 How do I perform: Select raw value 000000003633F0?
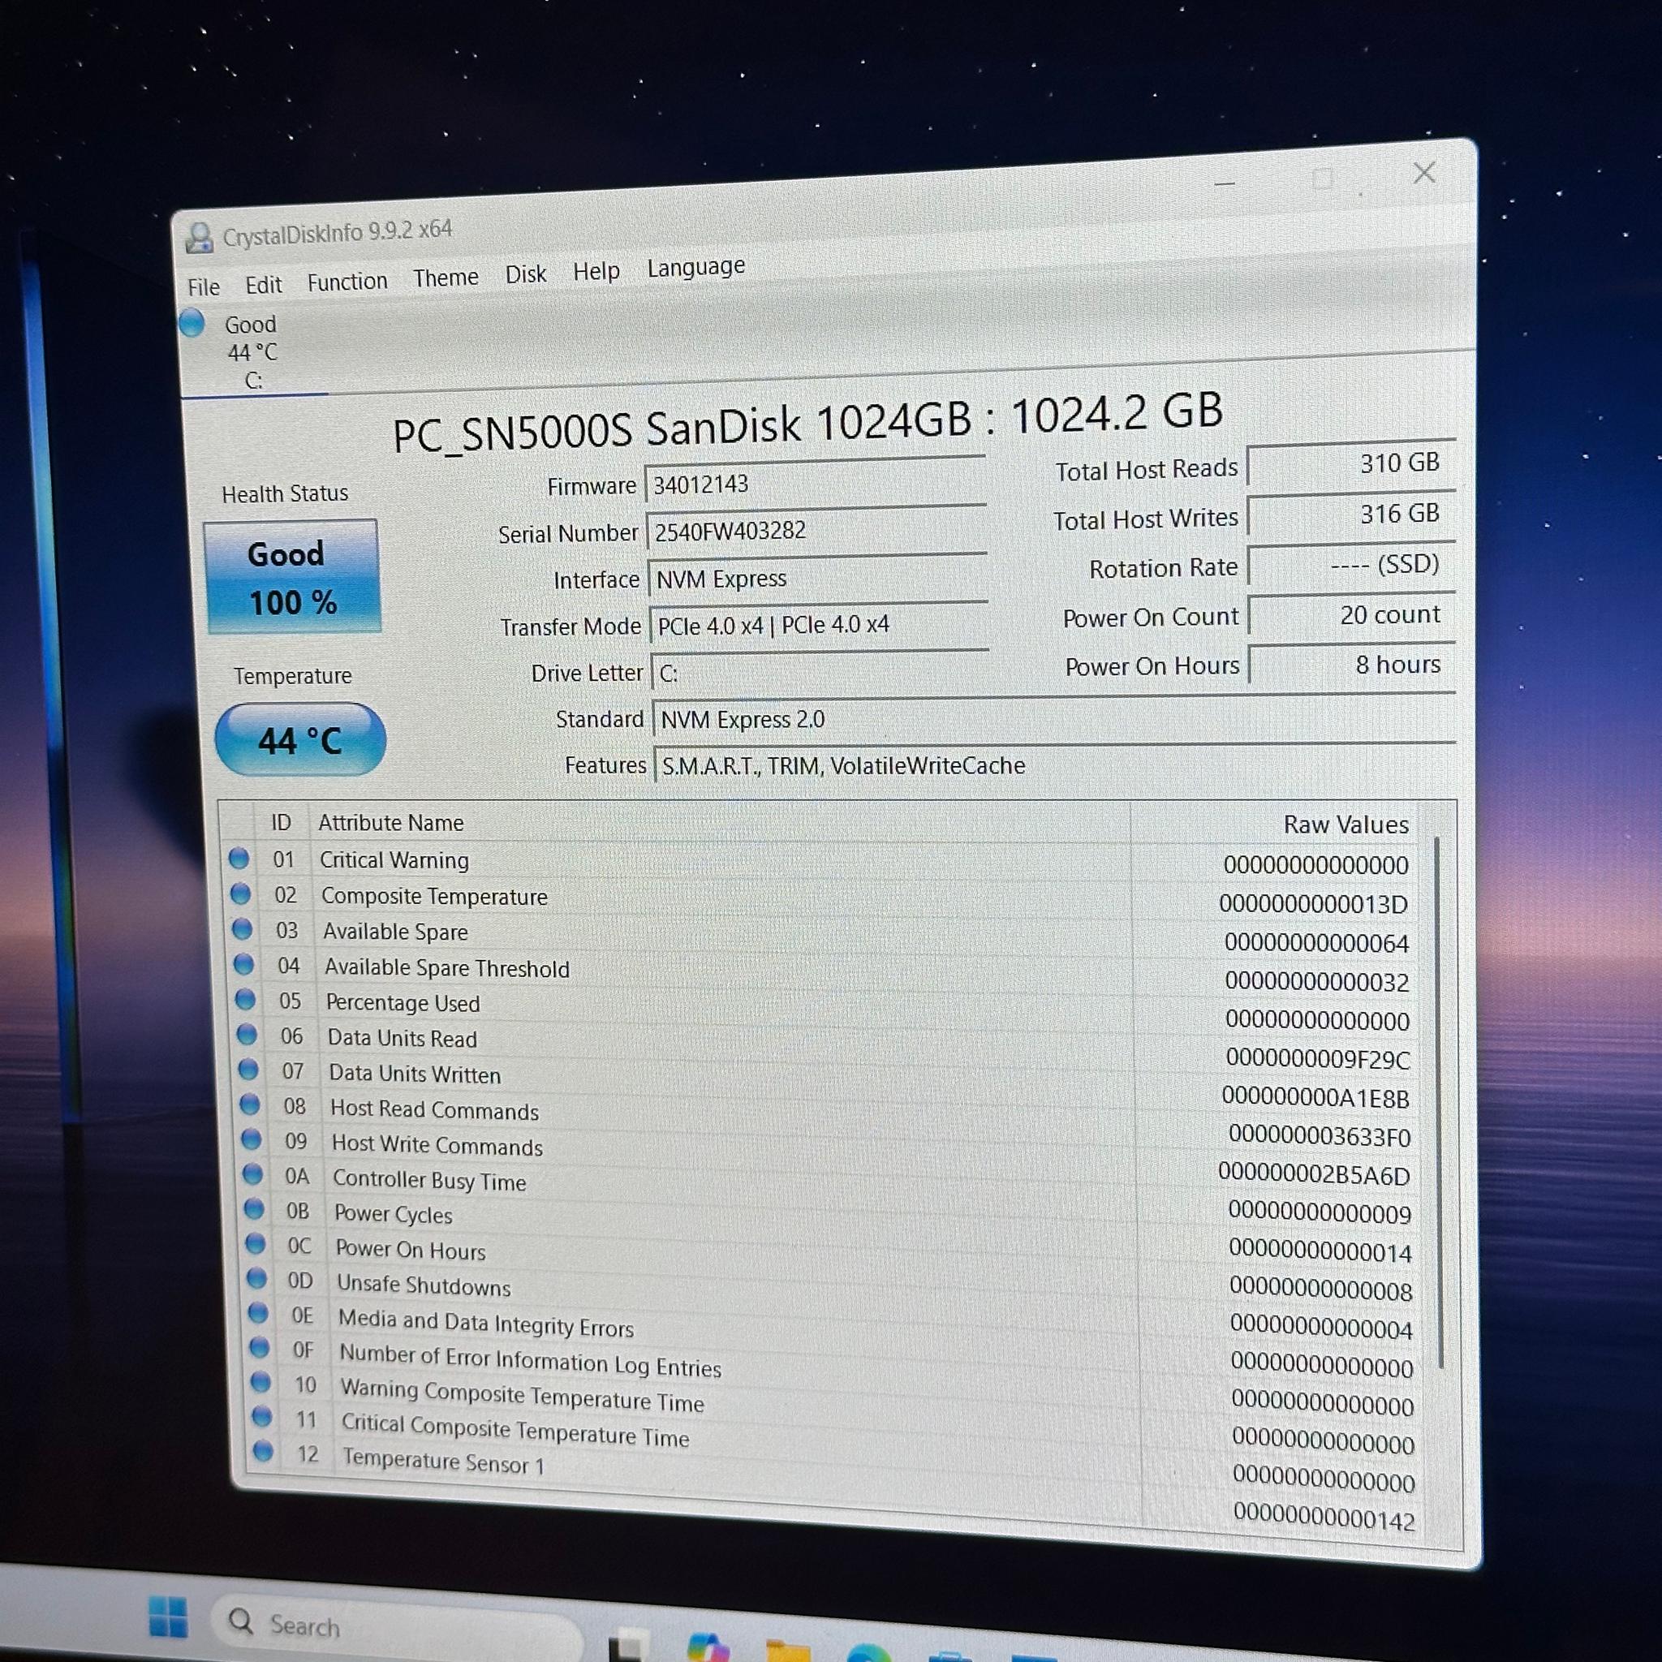1320,1136
